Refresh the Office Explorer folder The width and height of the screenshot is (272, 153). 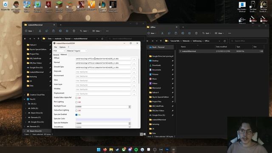[x=225, y=41]
